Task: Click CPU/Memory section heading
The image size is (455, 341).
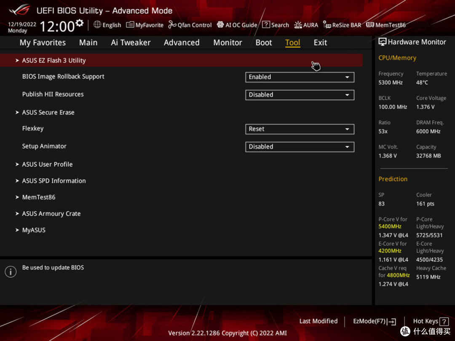Action: pyautogui.click(x=397, y=58)
